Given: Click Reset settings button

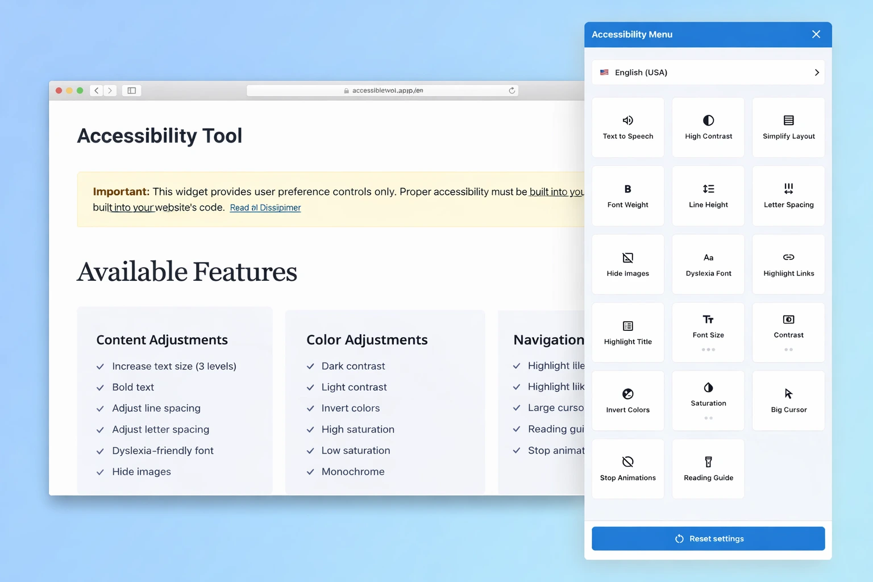Looking at the screenshot, I should (x=708, y=538).
